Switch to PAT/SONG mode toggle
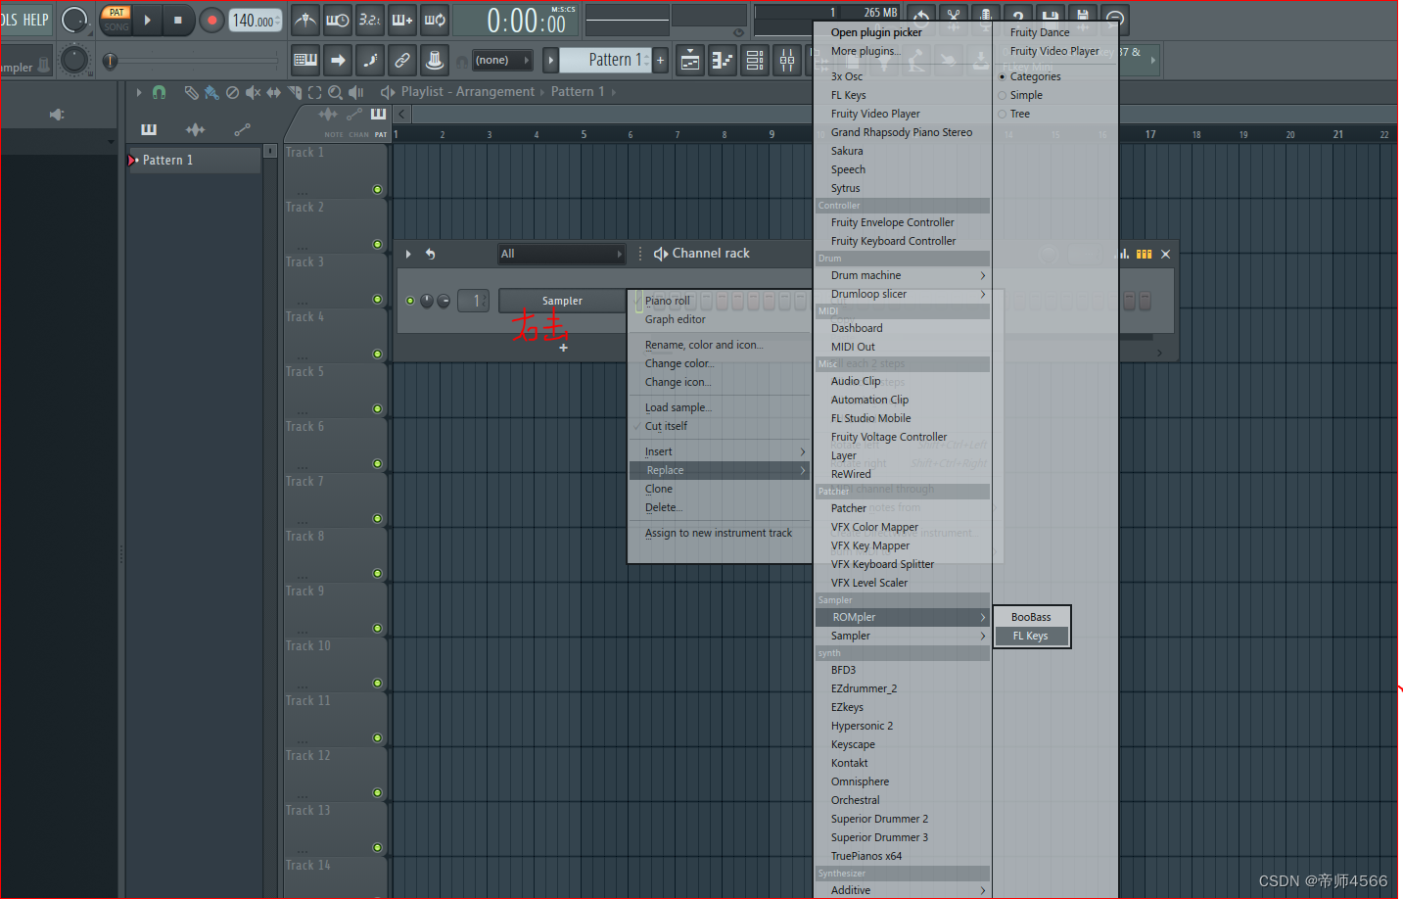 (x=117, y=20)
